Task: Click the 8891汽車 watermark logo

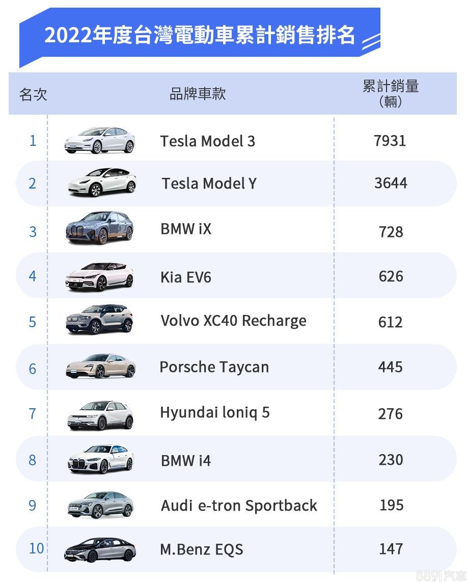Action: 441,575
